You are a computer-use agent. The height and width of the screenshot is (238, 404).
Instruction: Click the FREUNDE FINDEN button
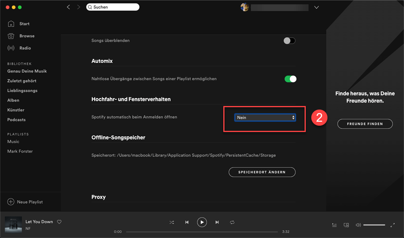(365, 124)
